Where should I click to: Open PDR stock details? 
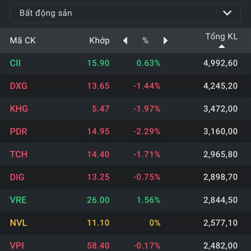point(18,131)
